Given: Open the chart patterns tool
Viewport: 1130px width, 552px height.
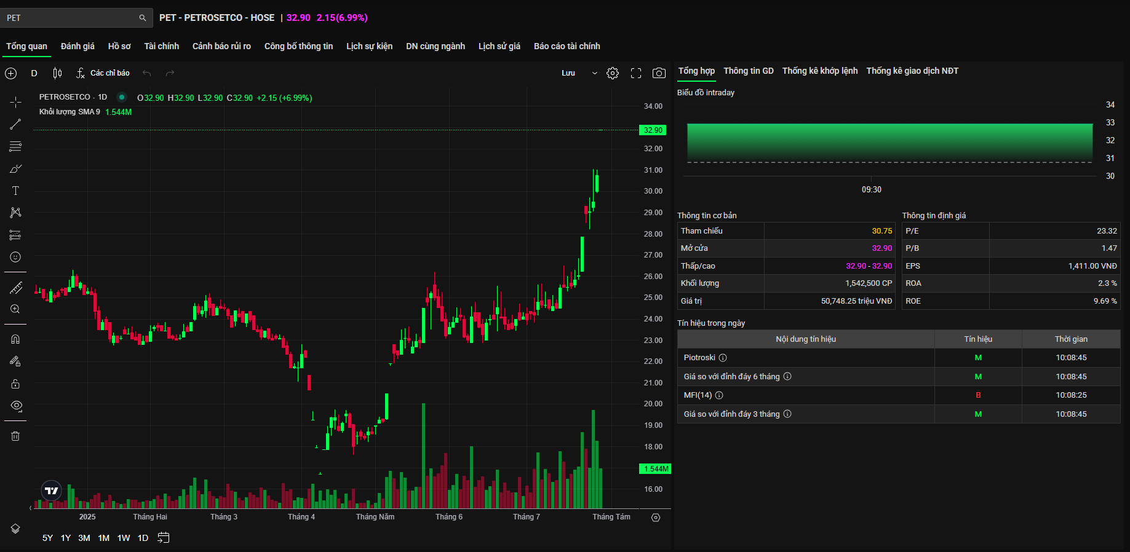Looking at the screenshot, I should pos(15,213).
